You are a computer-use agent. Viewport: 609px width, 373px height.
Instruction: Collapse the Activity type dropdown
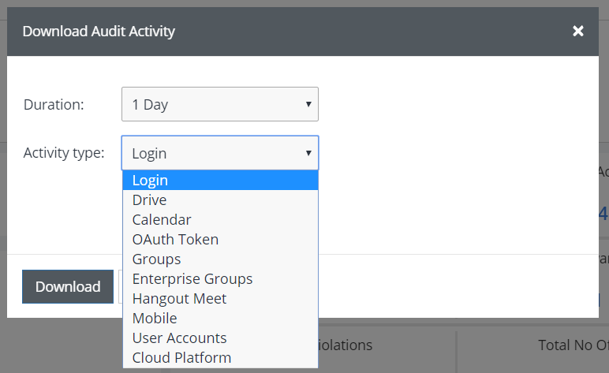coord(219,153)
